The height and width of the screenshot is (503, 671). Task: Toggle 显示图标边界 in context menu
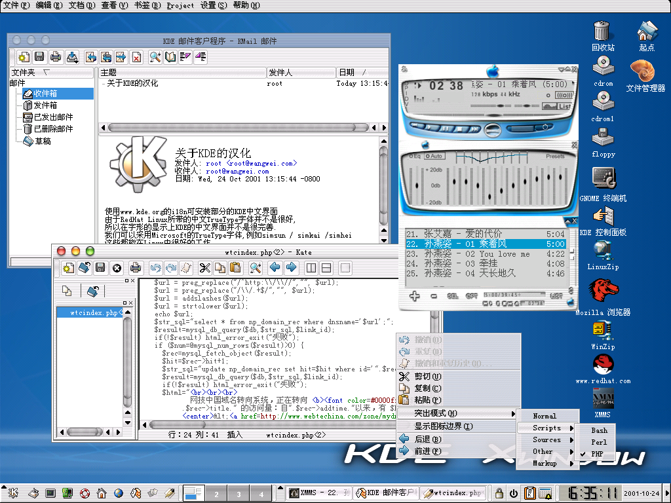pyautogui.click(x=456, y=426)
